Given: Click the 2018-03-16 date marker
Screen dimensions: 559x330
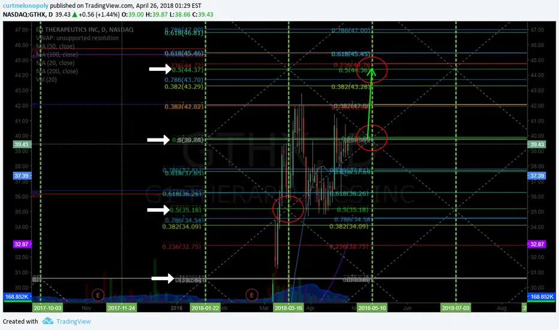Looking at the screenshot, I should (x=288, y=308).
